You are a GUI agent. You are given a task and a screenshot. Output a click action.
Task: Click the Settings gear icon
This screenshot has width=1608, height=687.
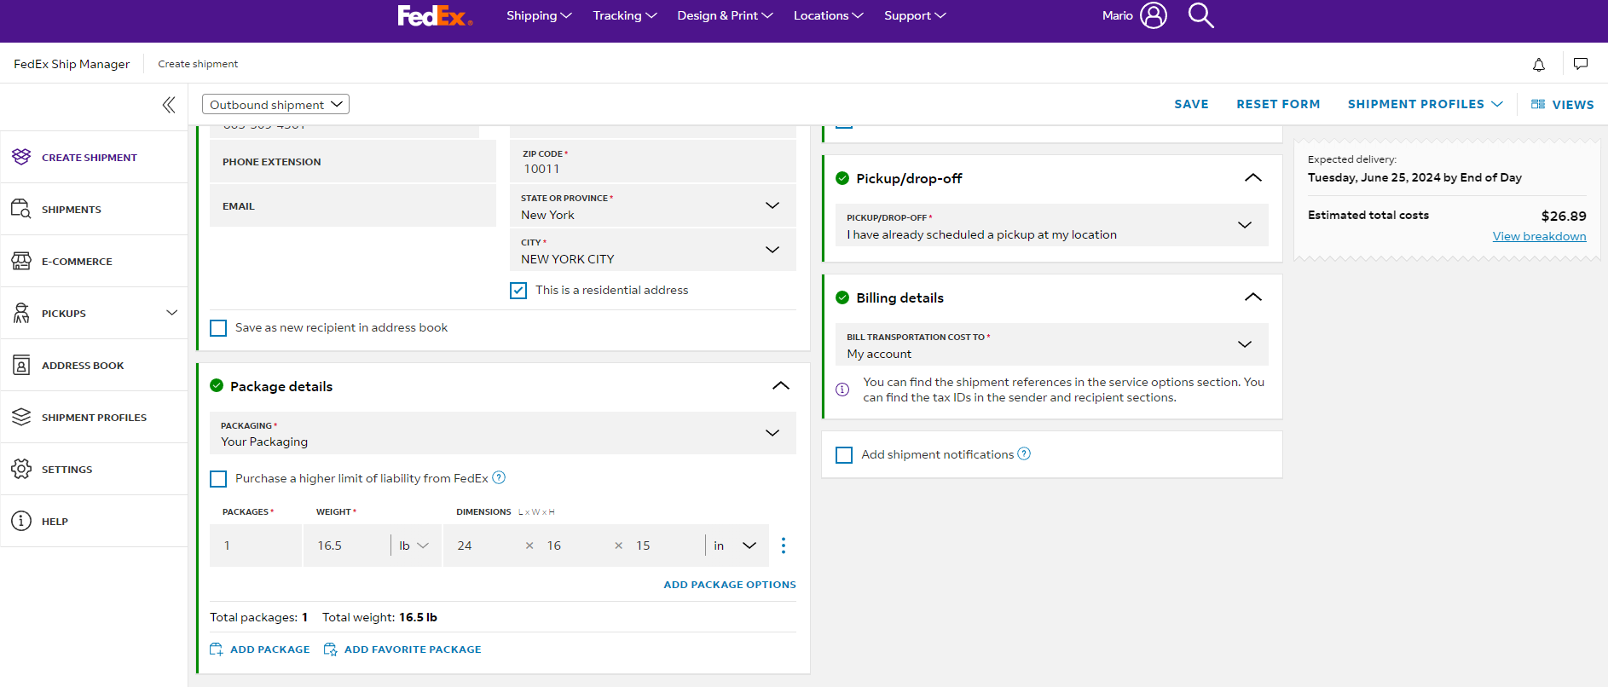tap(21, 469)
